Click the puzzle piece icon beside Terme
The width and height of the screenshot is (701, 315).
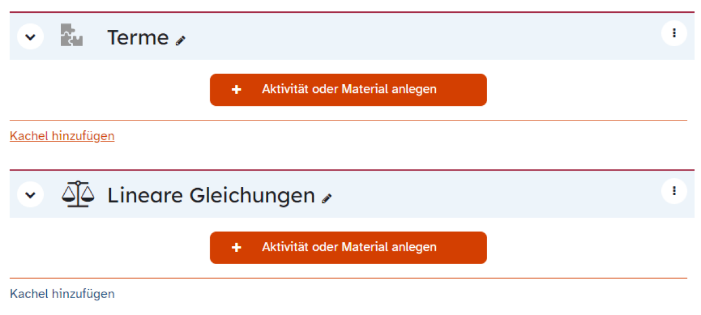click(x=72, y=36)
